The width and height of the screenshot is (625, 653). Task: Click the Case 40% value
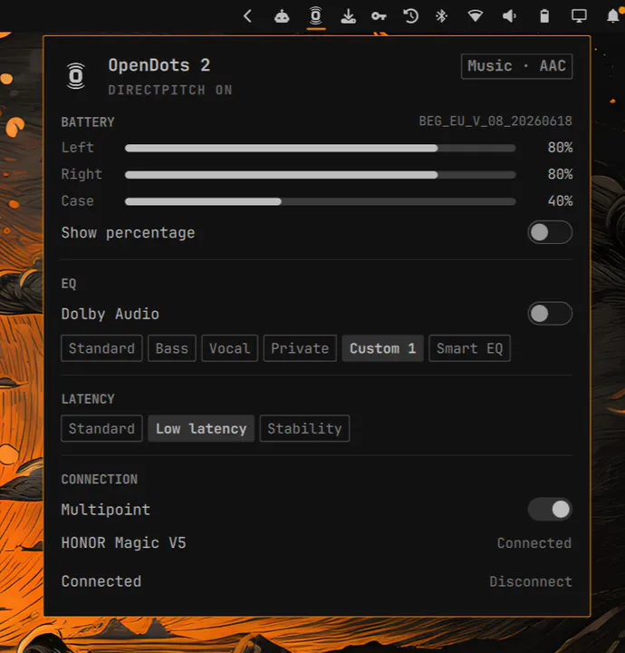pos(560,201)
